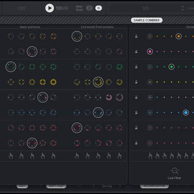Viewport: 194px width, 194px height.
Task: Switch to the XO tab
Action: (x=145, y=9)
